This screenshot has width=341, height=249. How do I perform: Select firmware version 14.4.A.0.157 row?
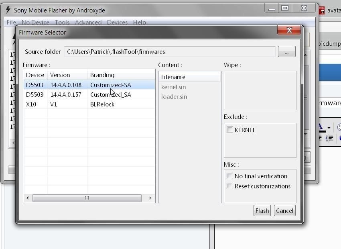click(89, 94)
